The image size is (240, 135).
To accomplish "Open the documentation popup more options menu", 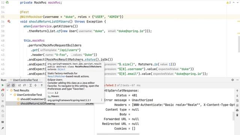I will [102, 100].
